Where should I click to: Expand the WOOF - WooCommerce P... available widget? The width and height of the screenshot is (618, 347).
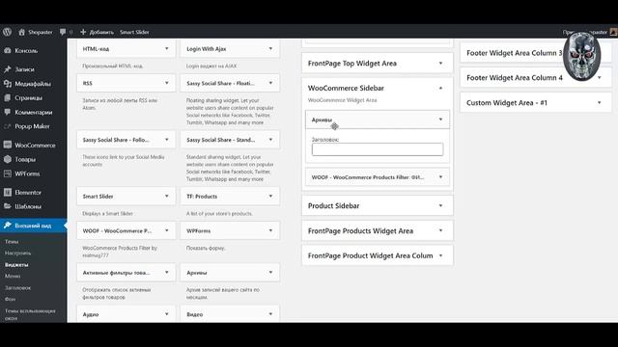(x=167, y=230)
